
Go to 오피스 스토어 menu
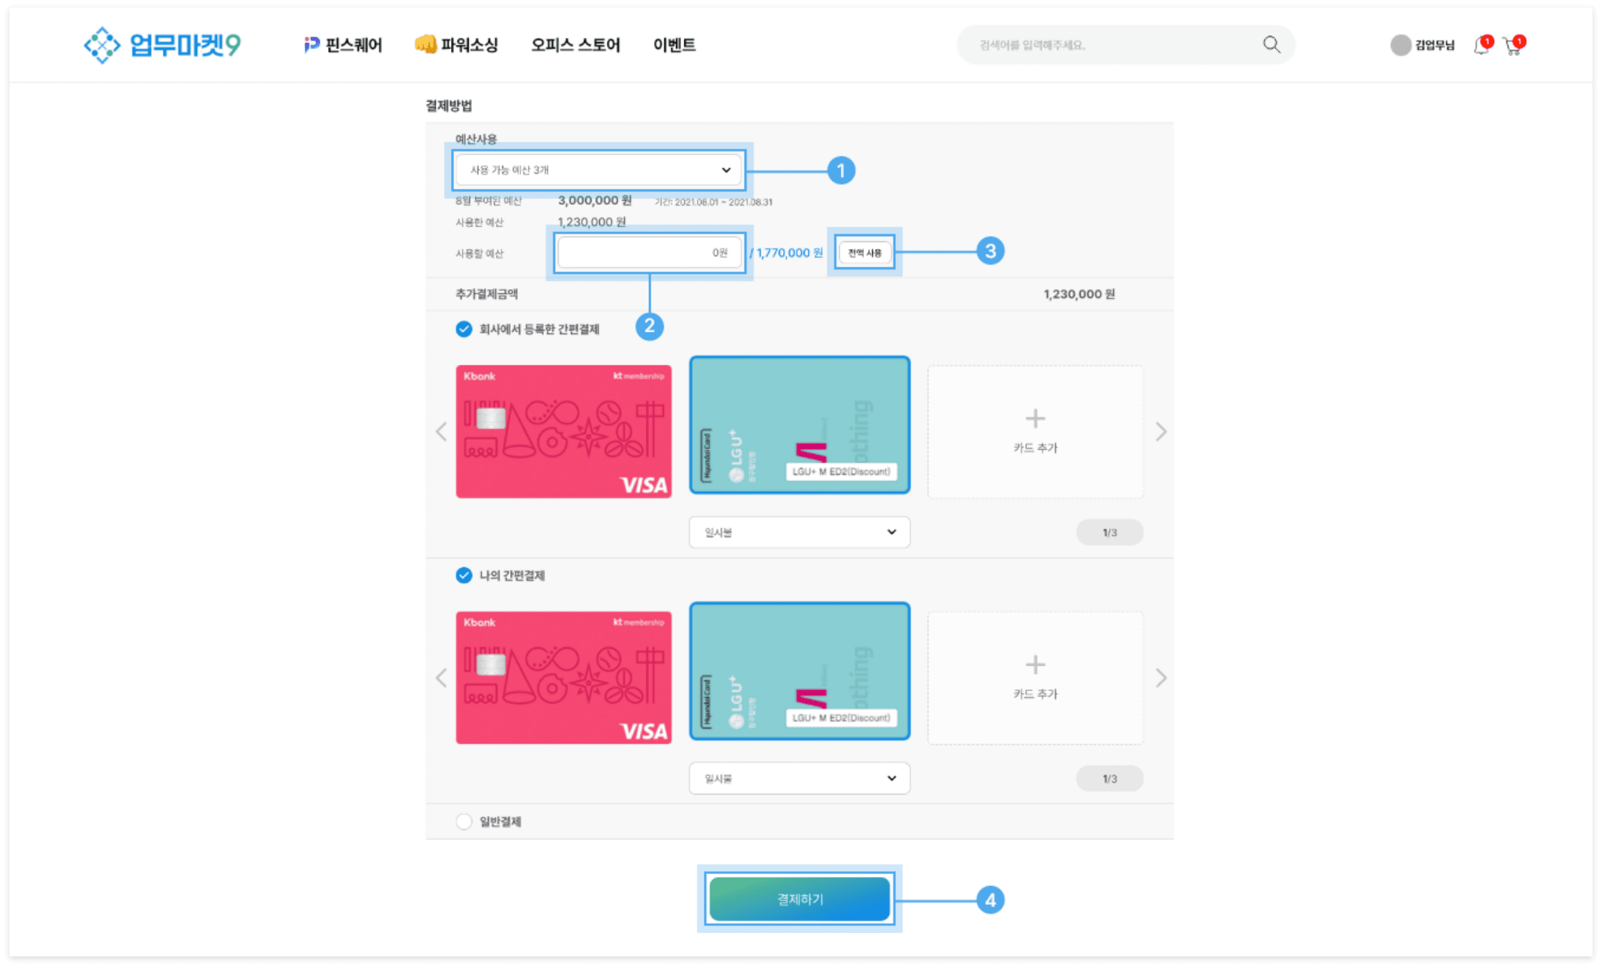(575, 45)
